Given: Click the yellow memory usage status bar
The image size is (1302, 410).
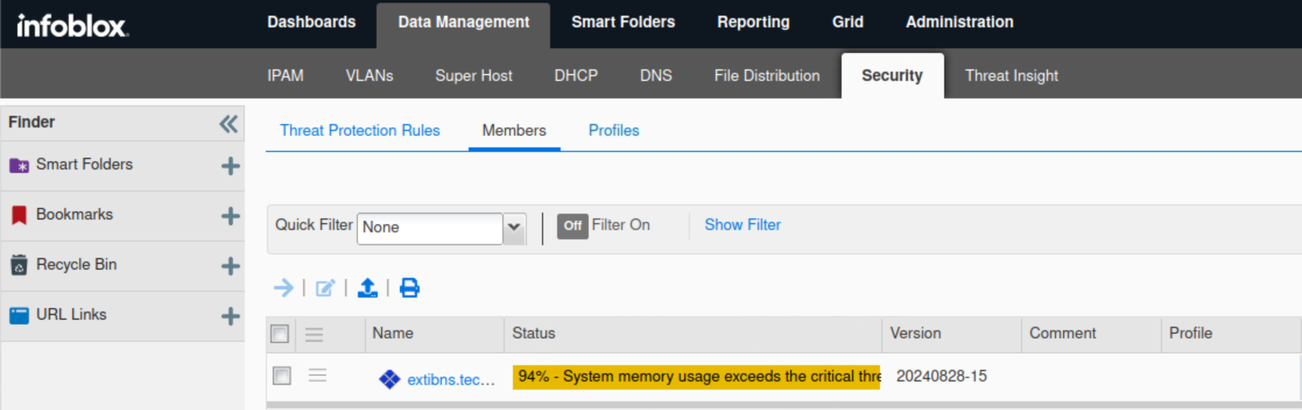Looking at the screenshot, I should pyautogui.click(x=696, y=377).
